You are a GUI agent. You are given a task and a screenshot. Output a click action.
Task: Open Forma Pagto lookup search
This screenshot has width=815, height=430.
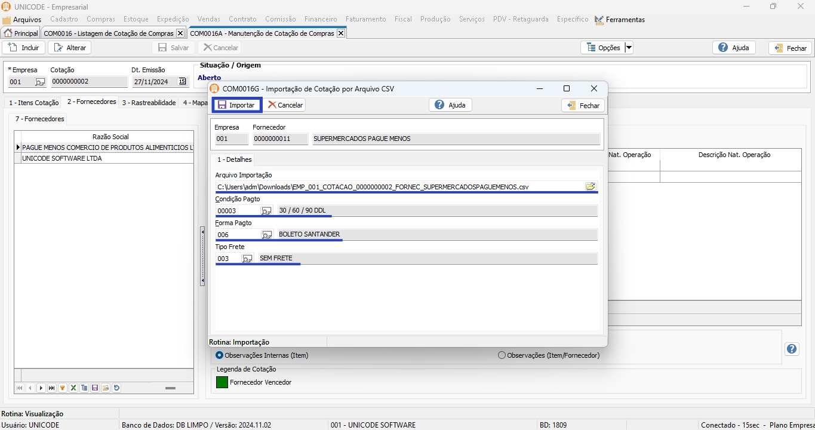(x=266, y=235)
